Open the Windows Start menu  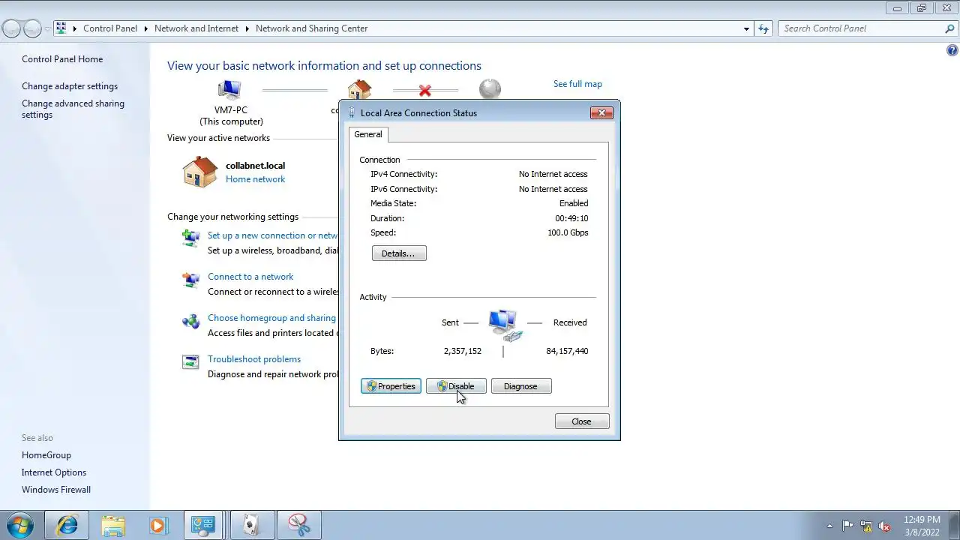(20, 525)
